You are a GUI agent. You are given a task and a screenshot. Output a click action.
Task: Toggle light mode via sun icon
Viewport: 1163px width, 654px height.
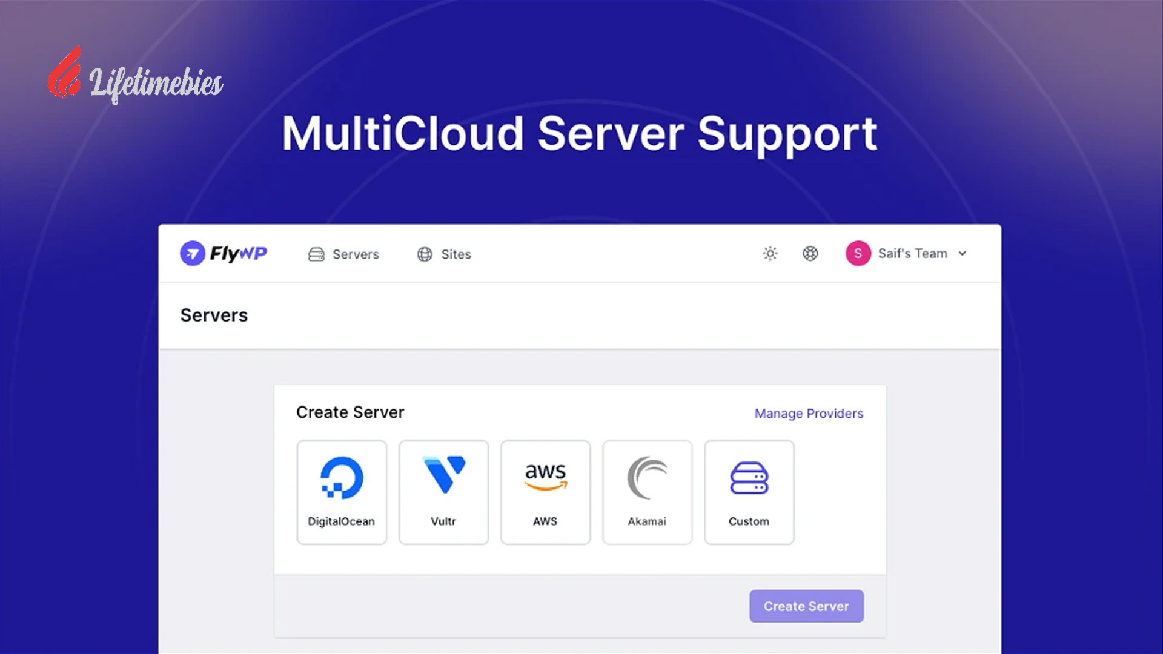click(x=770, y=254)
